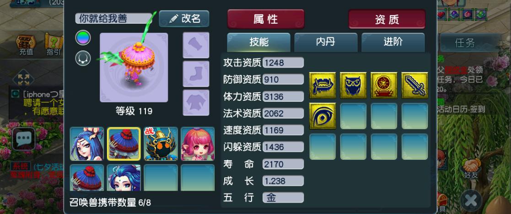Click the 改名 rename button
The image size is (511, 214).
[184, 19]
